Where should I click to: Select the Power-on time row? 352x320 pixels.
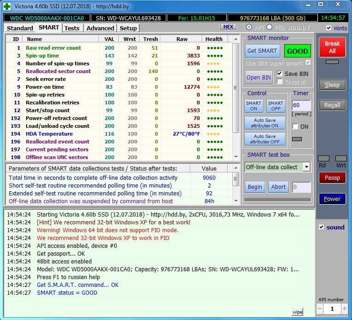point(119,87)
